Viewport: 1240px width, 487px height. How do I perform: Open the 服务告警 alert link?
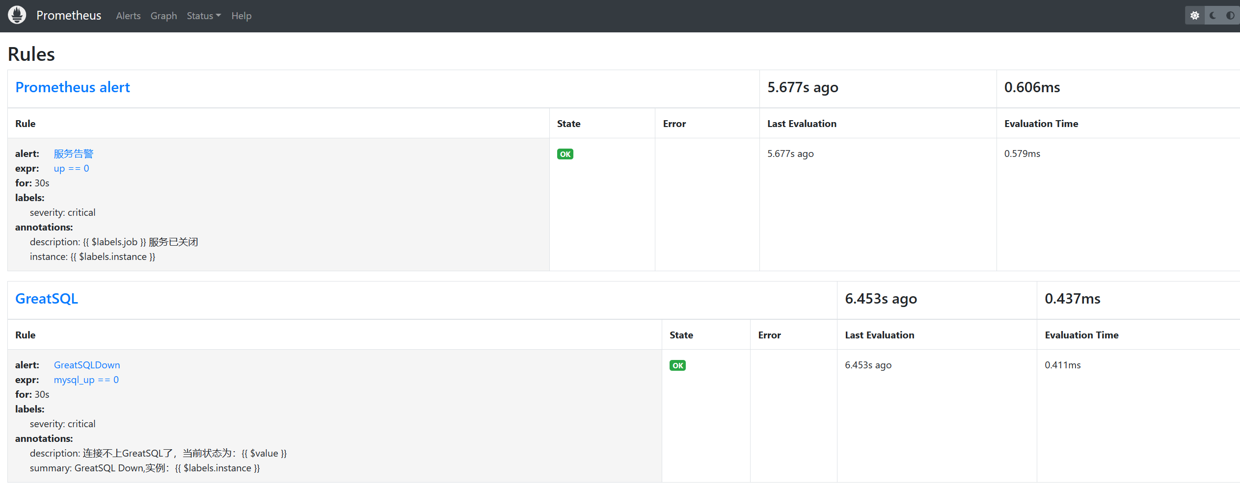click(74, 154)
